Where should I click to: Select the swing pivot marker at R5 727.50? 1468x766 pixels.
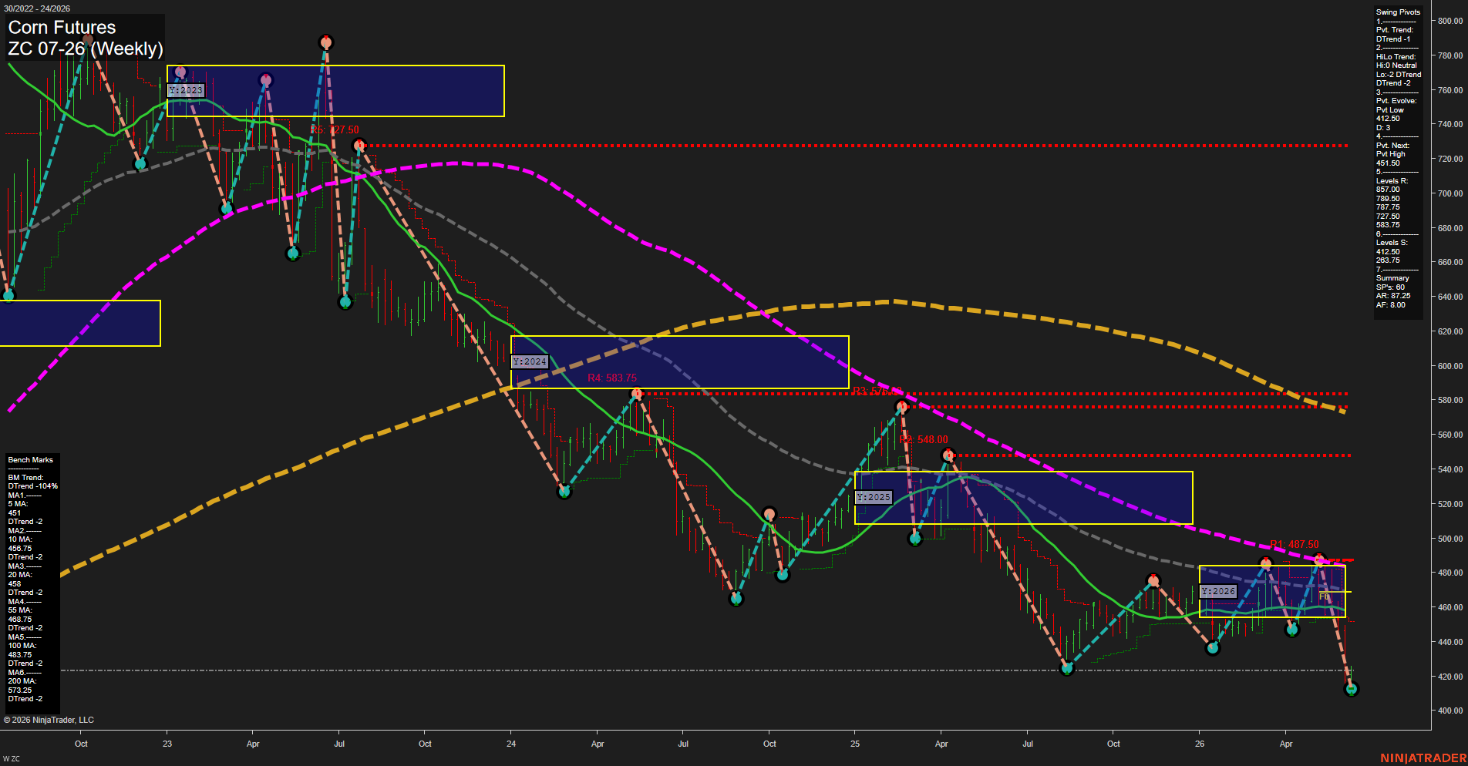click(359, 146)
